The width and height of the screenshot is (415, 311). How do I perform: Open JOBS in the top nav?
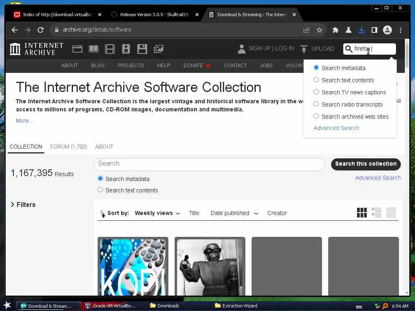tap(266, 66)
